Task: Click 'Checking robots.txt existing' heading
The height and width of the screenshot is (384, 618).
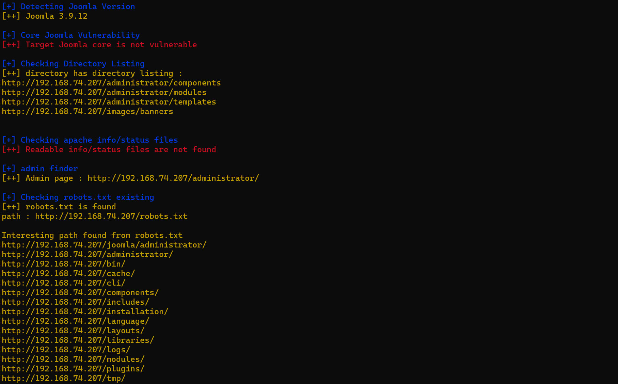Action: (78, 197)
